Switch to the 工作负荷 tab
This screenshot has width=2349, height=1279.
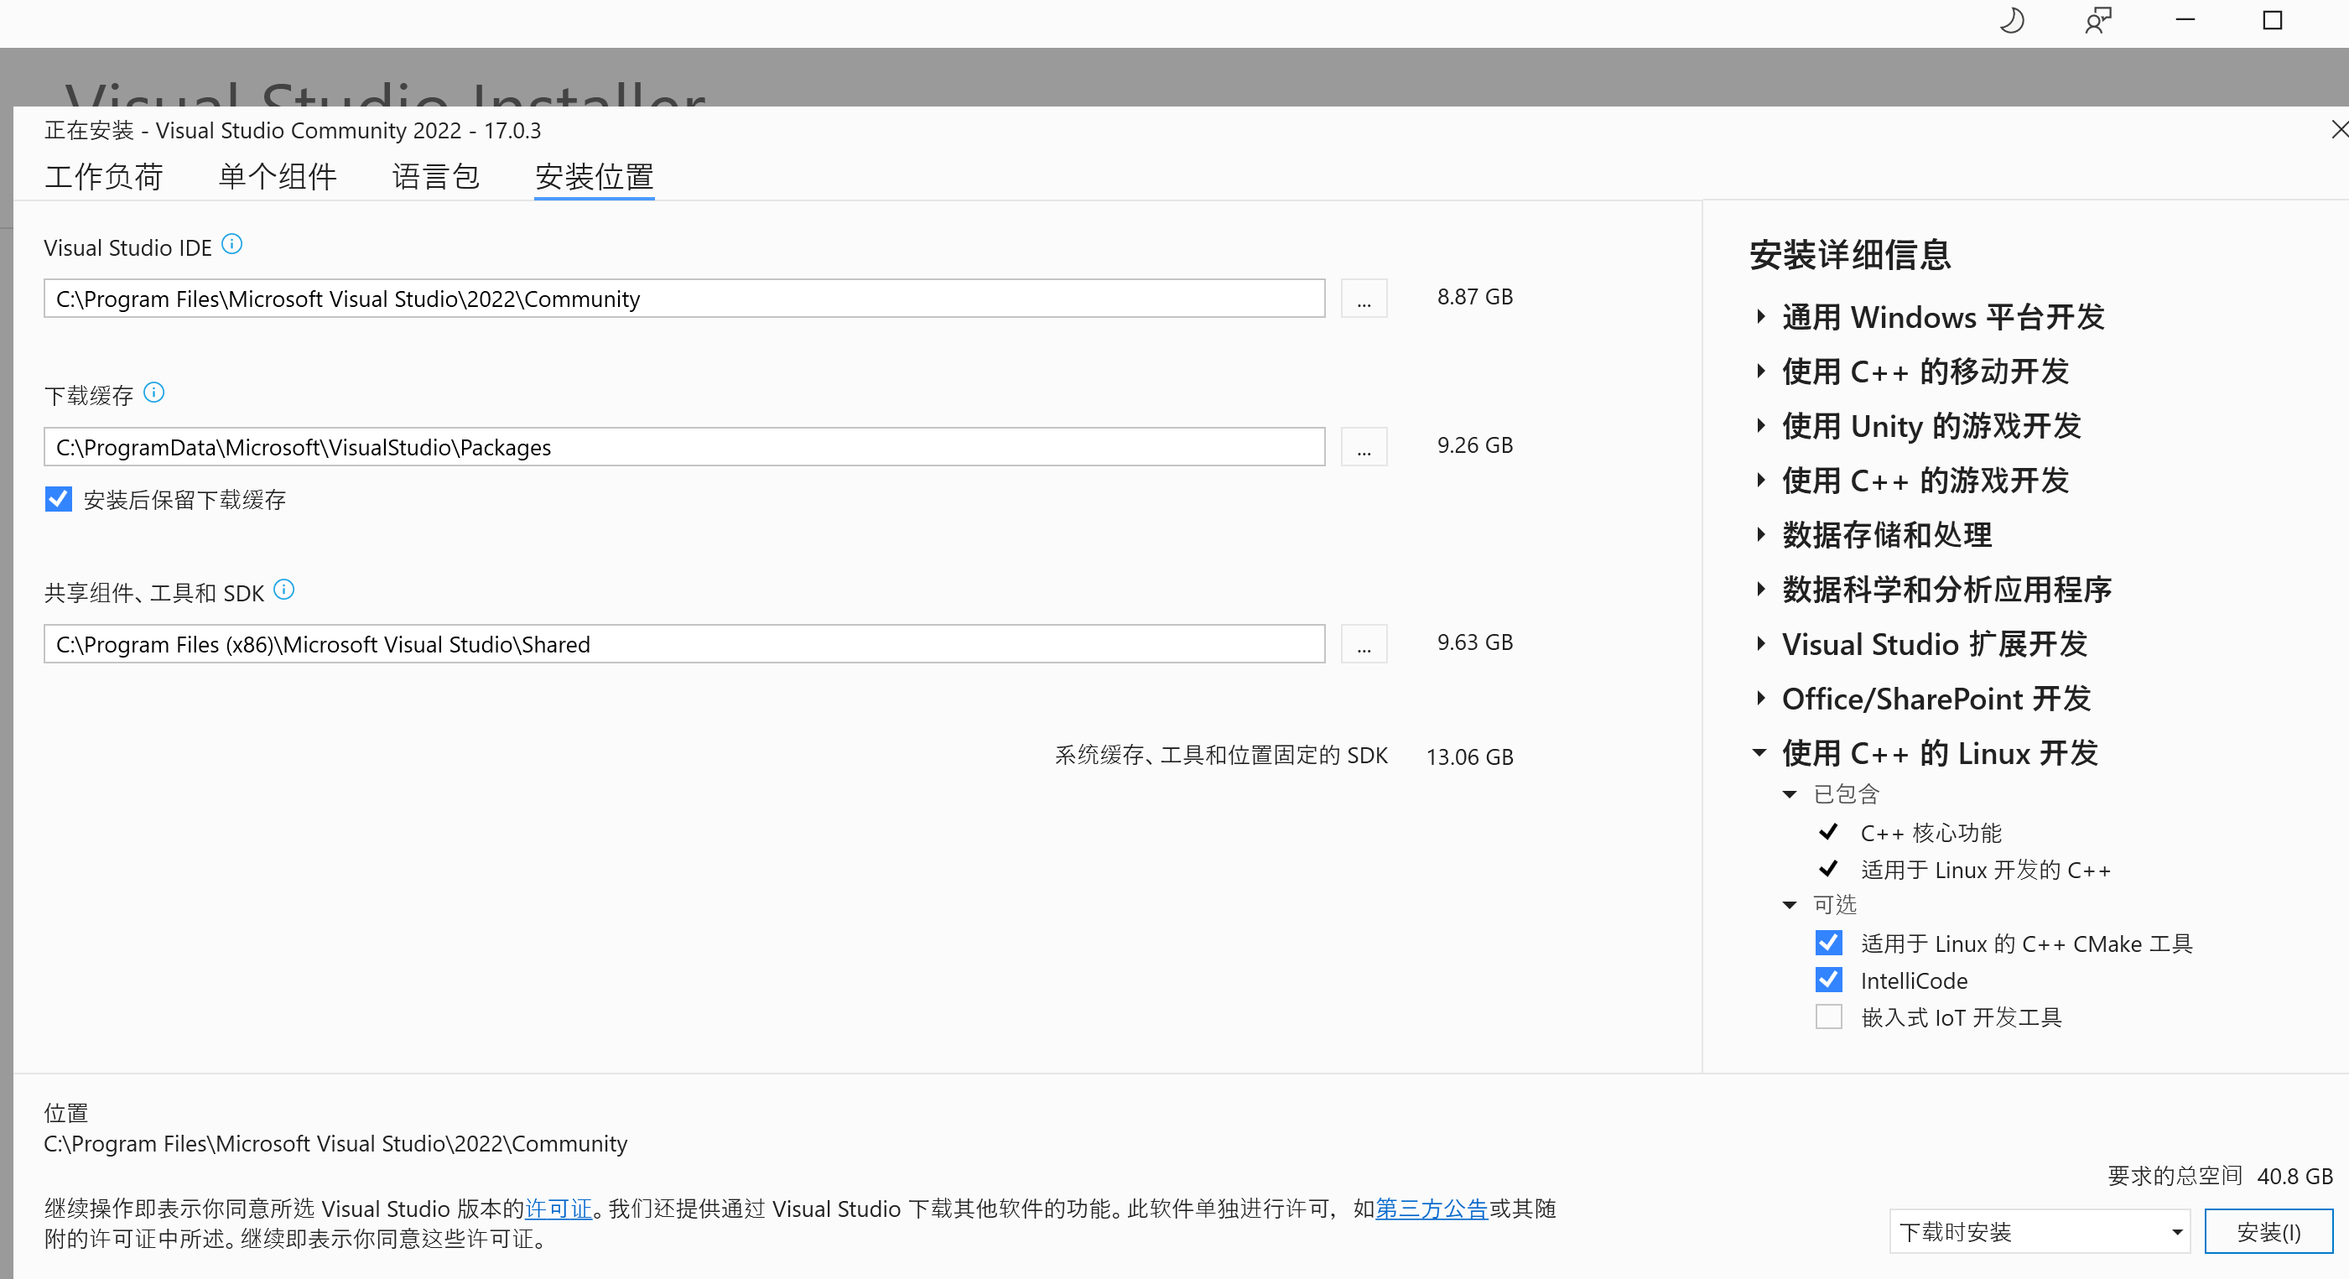tap(104, 176)
